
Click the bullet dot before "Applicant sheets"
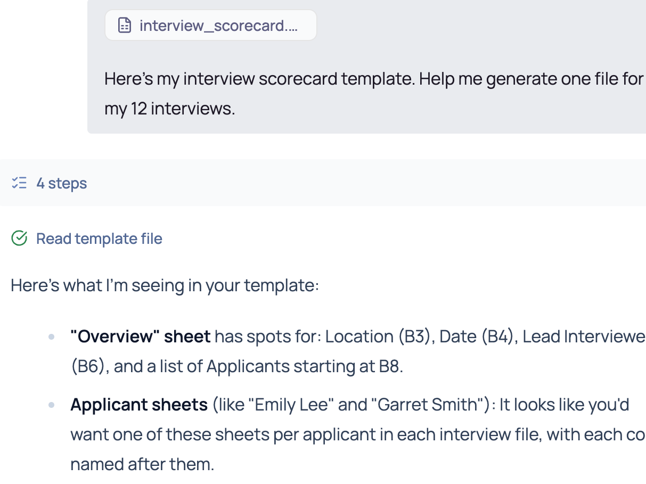(52, 405)
